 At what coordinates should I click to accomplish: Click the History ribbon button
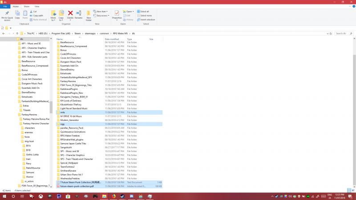(128, 20)
